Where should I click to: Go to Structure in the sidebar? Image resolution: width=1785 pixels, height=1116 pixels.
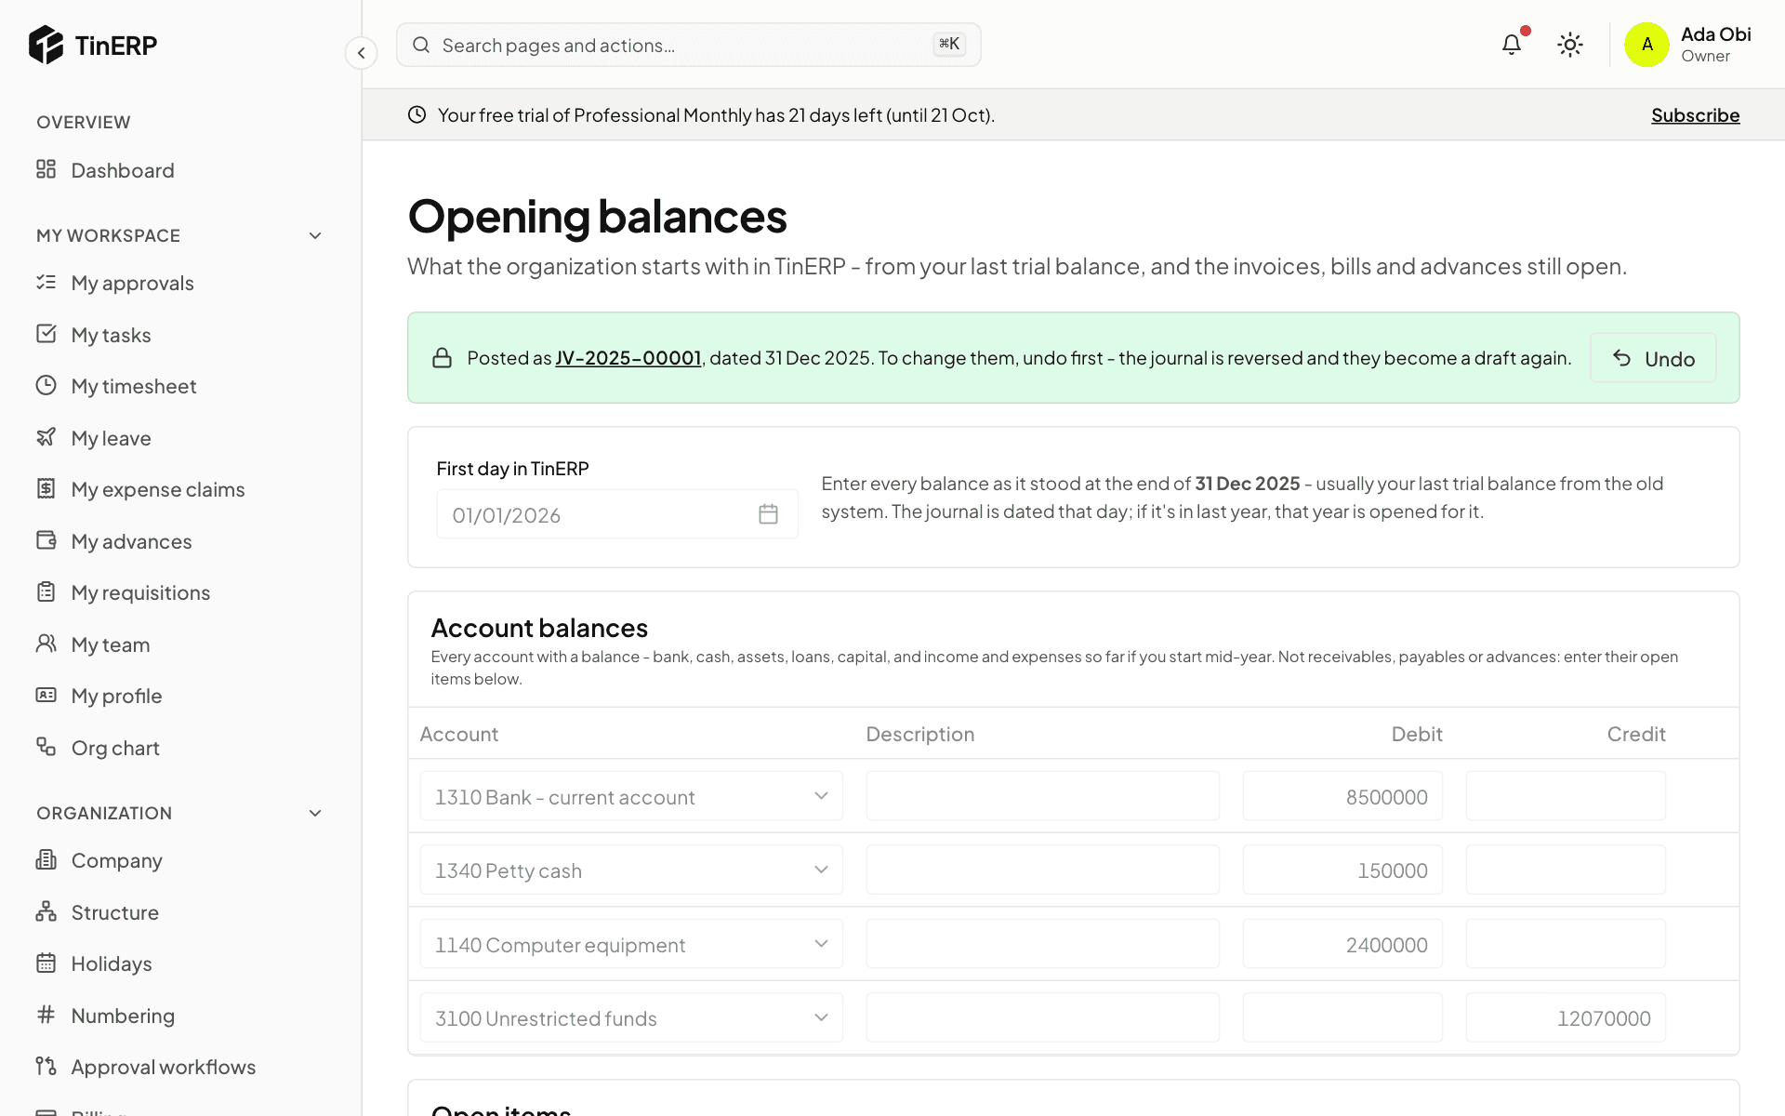(114, 912)
